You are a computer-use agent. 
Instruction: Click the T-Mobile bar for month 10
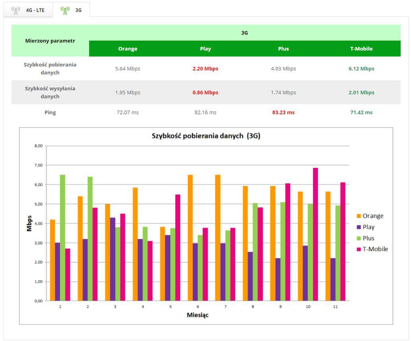point(316,234)
